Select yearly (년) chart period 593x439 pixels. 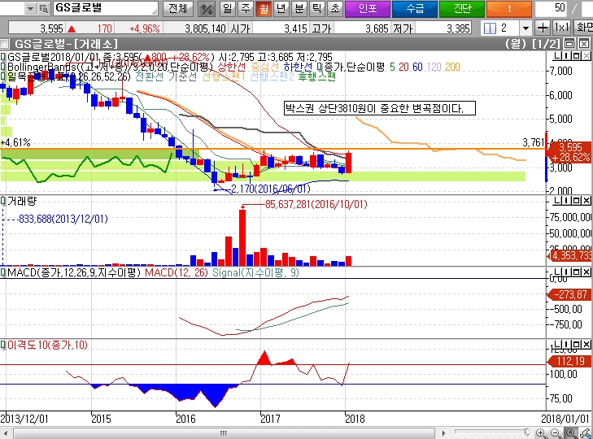click(281, 9)
